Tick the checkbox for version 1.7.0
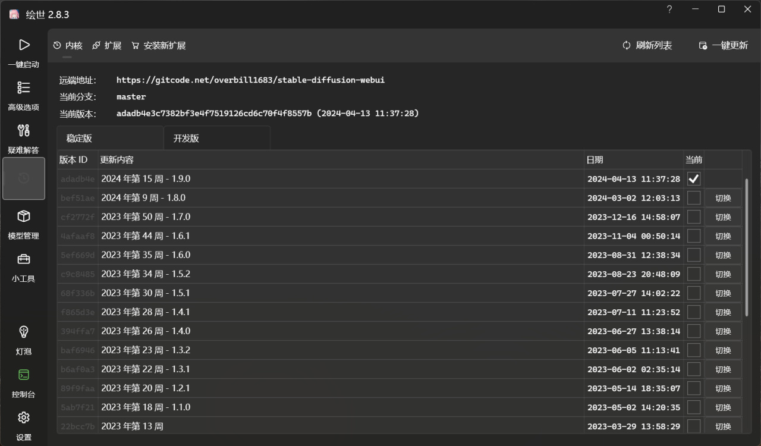This screenshot has height=446, width=761. (694, 217)
